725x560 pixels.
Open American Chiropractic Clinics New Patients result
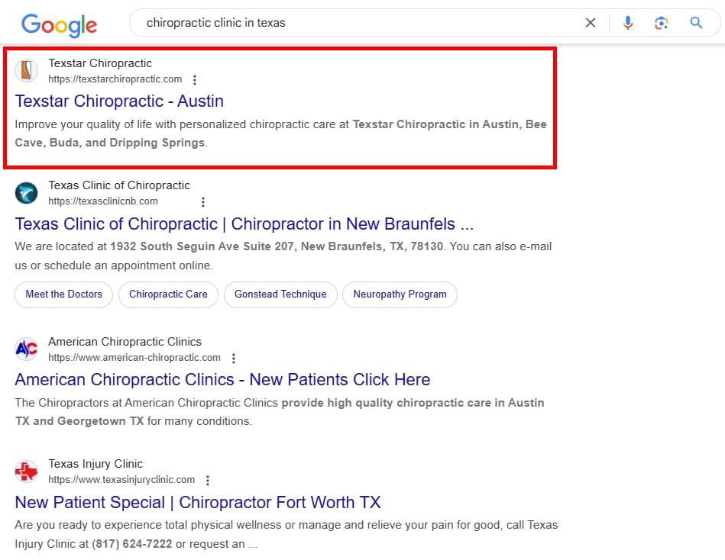point(222,379)
